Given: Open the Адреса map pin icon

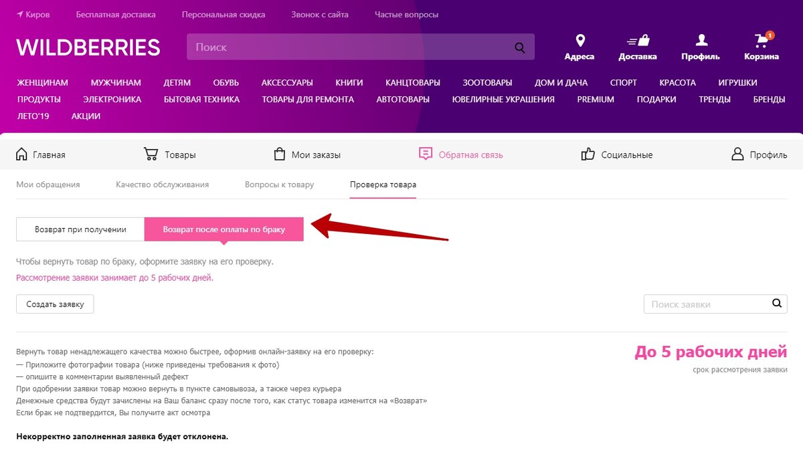Looking at the screenshot, I should pyautogui.click(x=579, y=41).
